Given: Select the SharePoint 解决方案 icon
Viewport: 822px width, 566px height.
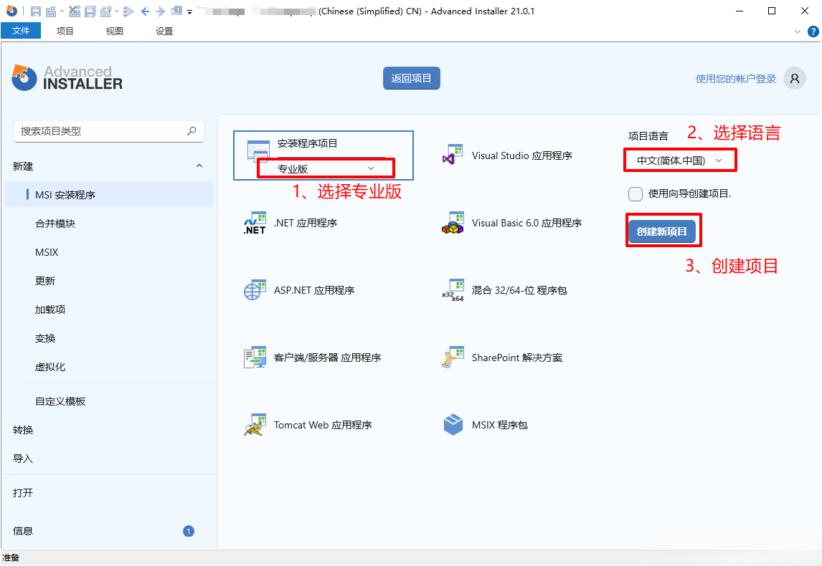Looking at the screenshot, I should pyautogui.click(x=453, y=358).
